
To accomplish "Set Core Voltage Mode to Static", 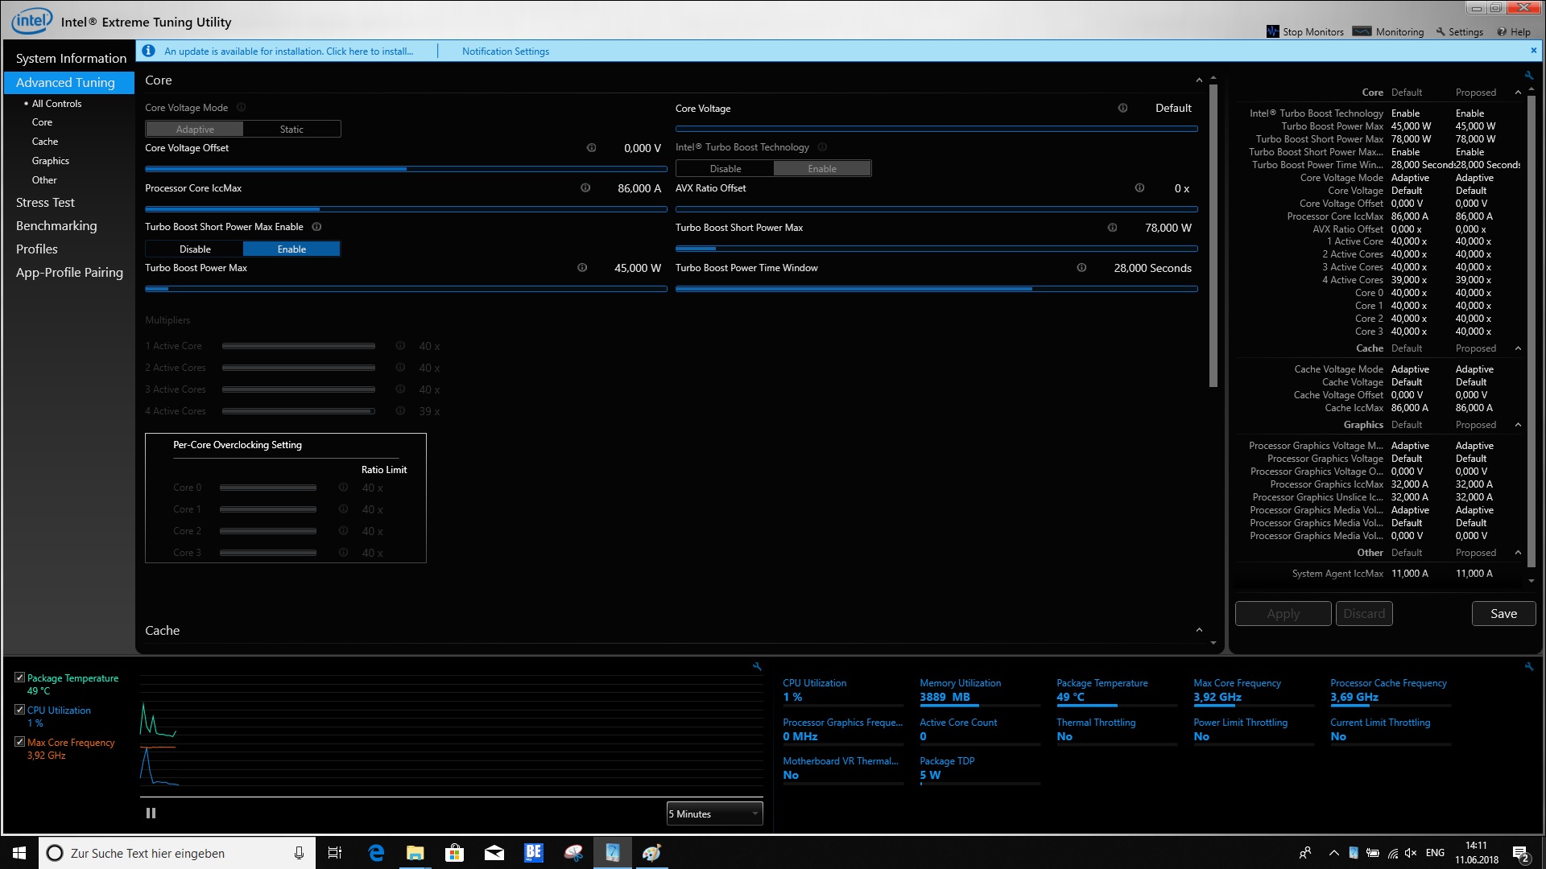I will coord(291,129).
